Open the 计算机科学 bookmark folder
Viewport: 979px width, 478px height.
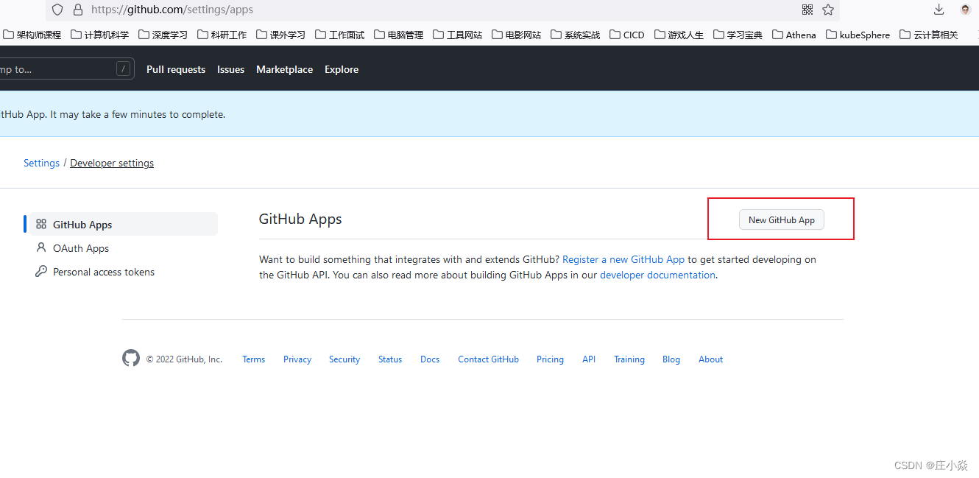click(99, 35)
